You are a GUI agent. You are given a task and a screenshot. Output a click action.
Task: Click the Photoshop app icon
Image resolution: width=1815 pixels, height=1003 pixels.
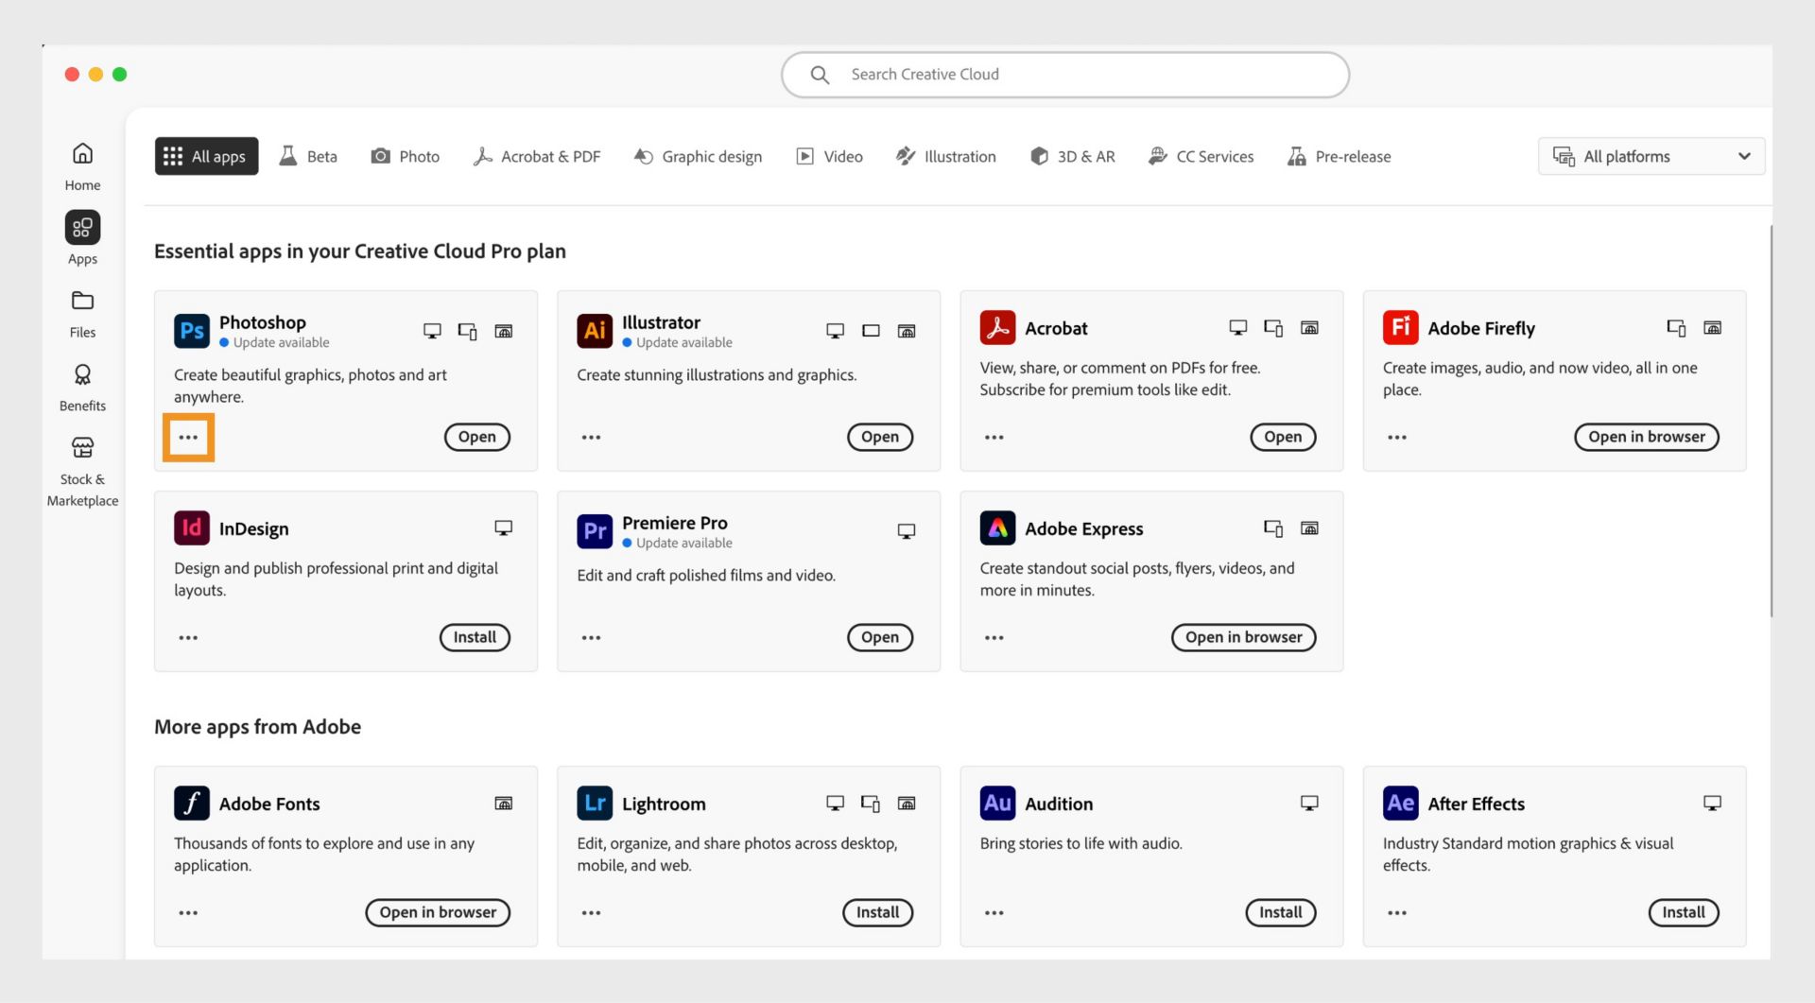192,331
